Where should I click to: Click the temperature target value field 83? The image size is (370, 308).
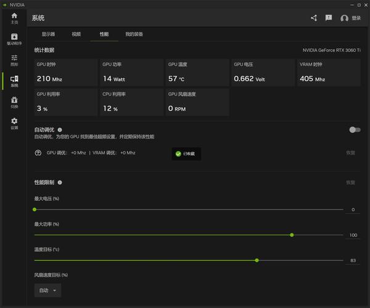click(353, 261)
